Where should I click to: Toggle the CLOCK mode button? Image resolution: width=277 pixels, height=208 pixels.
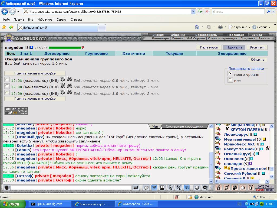click(x=260, y=190)
